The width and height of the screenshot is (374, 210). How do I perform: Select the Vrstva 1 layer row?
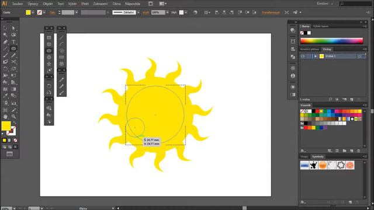pyautogui.click(x=333, y=56)
